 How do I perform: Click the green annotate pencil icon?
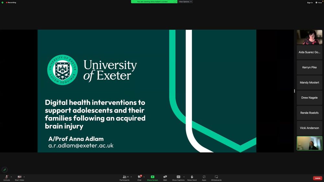5,170
